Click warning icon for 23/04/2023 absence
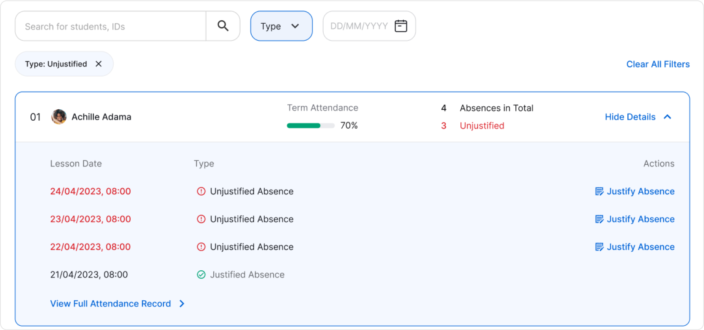704x330 pixels. point(201,219)
